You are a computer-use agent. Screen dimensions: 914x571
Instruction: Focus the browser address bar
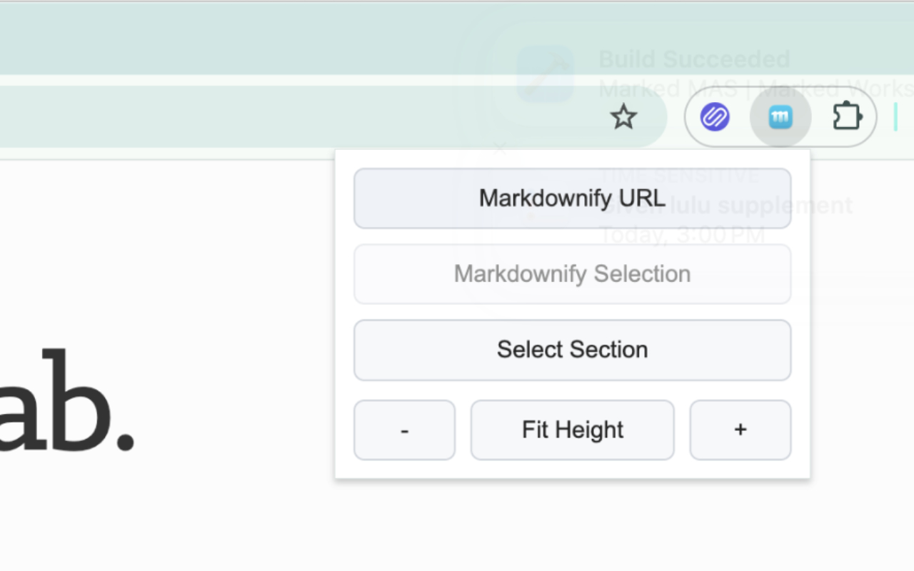(x=286, y=117)
